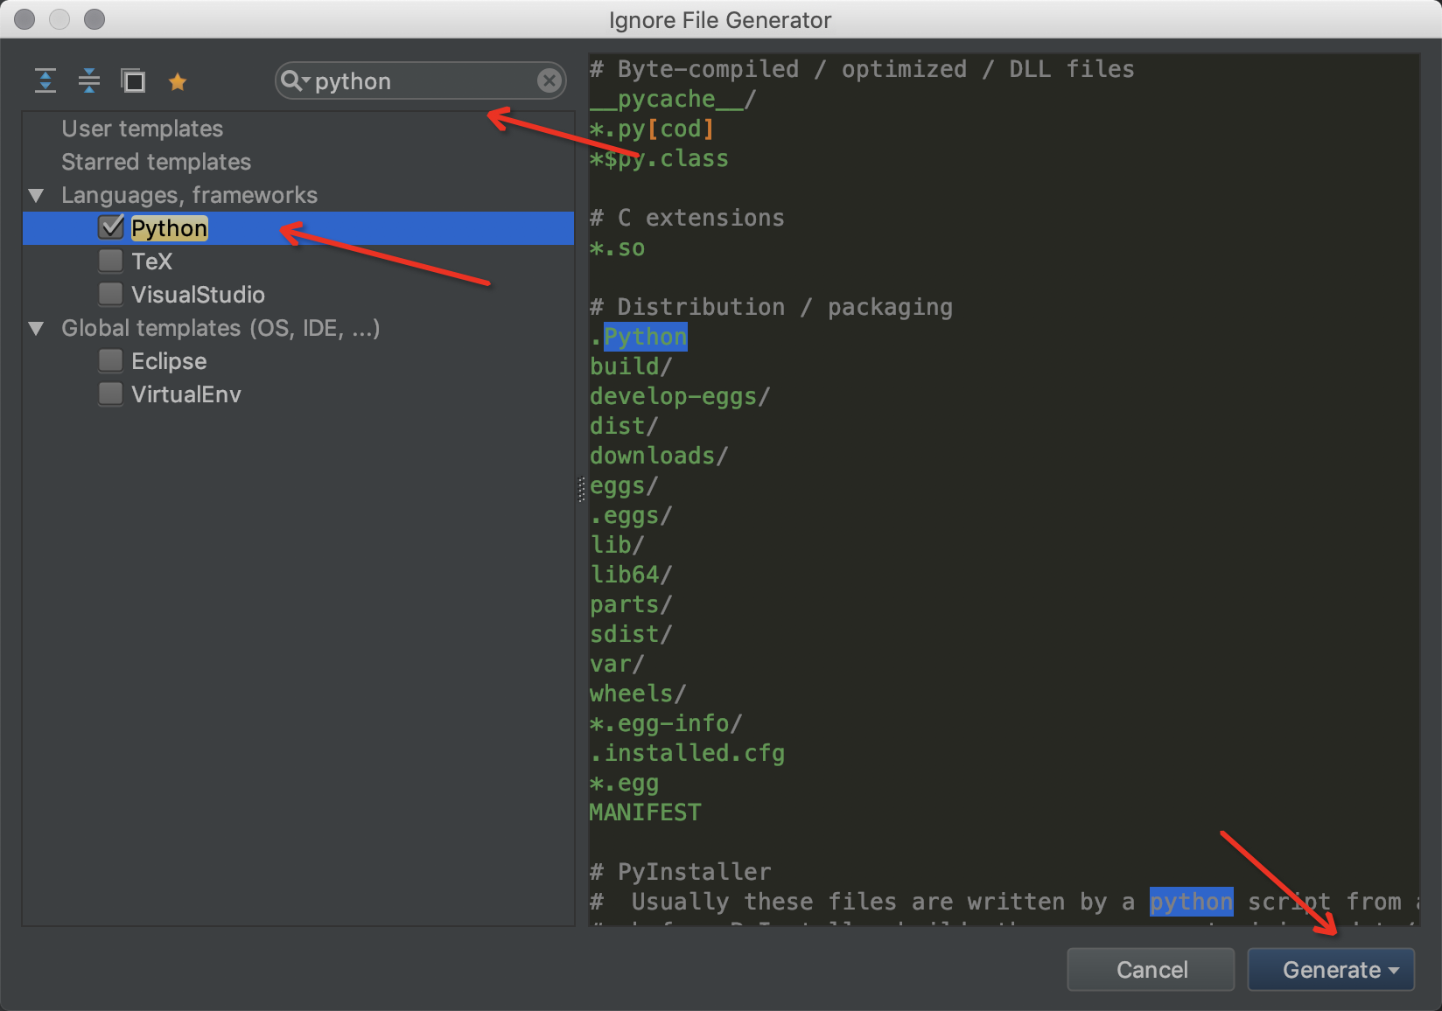Check the TeX template checkbox
1442x1011 pixels.
(x=111, y=261)
